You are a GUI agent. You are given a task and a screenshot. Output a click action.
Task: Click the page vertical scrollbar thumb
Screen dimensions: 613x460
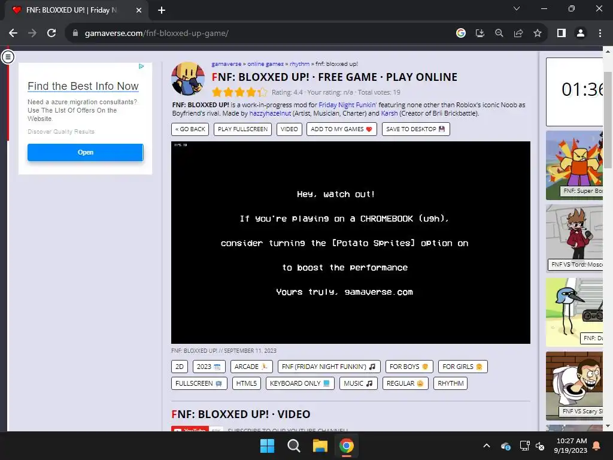point(608,120)
